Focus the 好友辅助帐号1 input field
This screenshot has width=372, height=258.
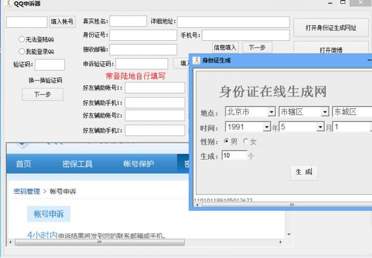[155, 88]
